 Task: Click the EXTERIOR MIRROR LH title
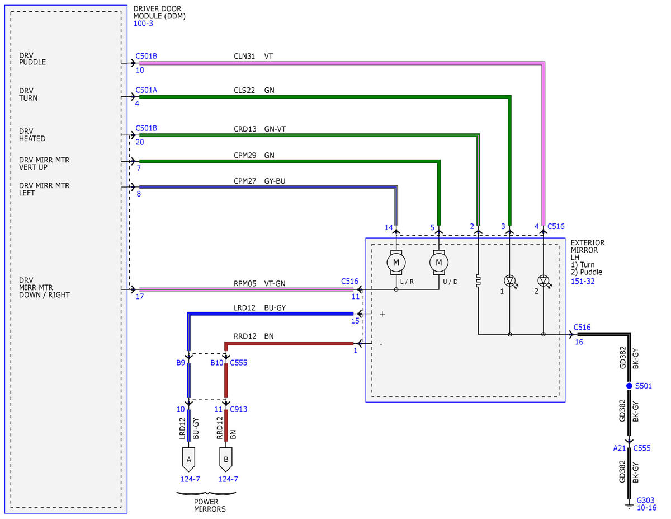(588, 250)
